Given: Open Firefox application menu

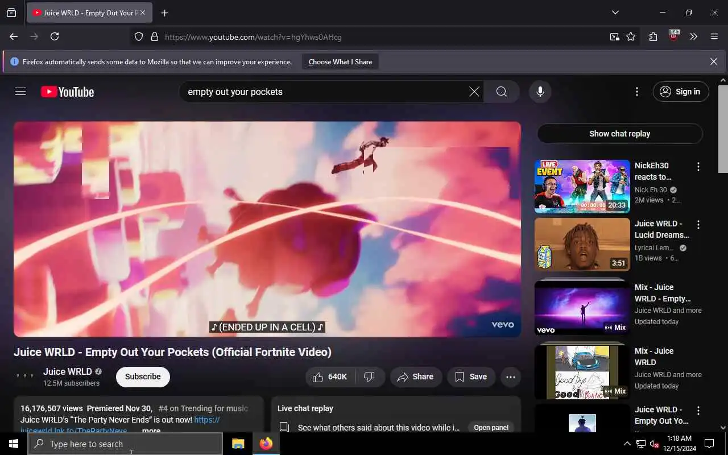Looking at the screenshot, I should (714, 36).
